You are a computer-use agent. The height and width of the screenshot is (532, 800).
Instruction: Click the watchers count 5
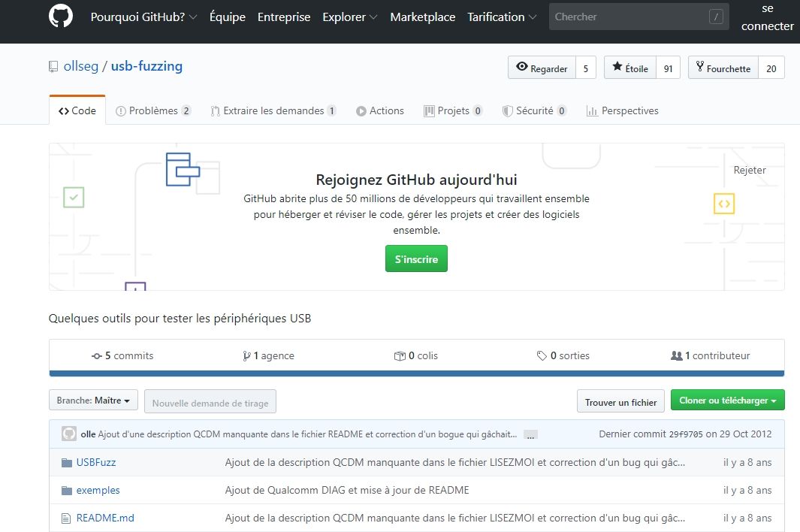586,68
